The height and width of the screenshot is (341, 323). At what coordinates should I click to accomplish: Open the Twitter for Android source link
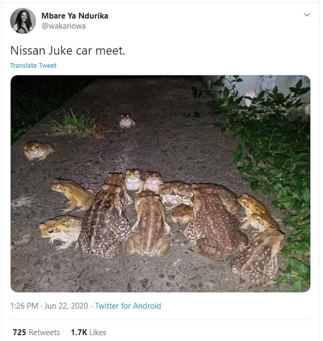click(128, 306)
